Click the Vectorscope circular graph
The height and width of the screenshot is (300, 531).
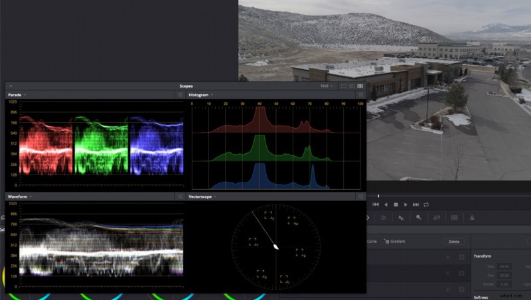click(x=276, y=247)
